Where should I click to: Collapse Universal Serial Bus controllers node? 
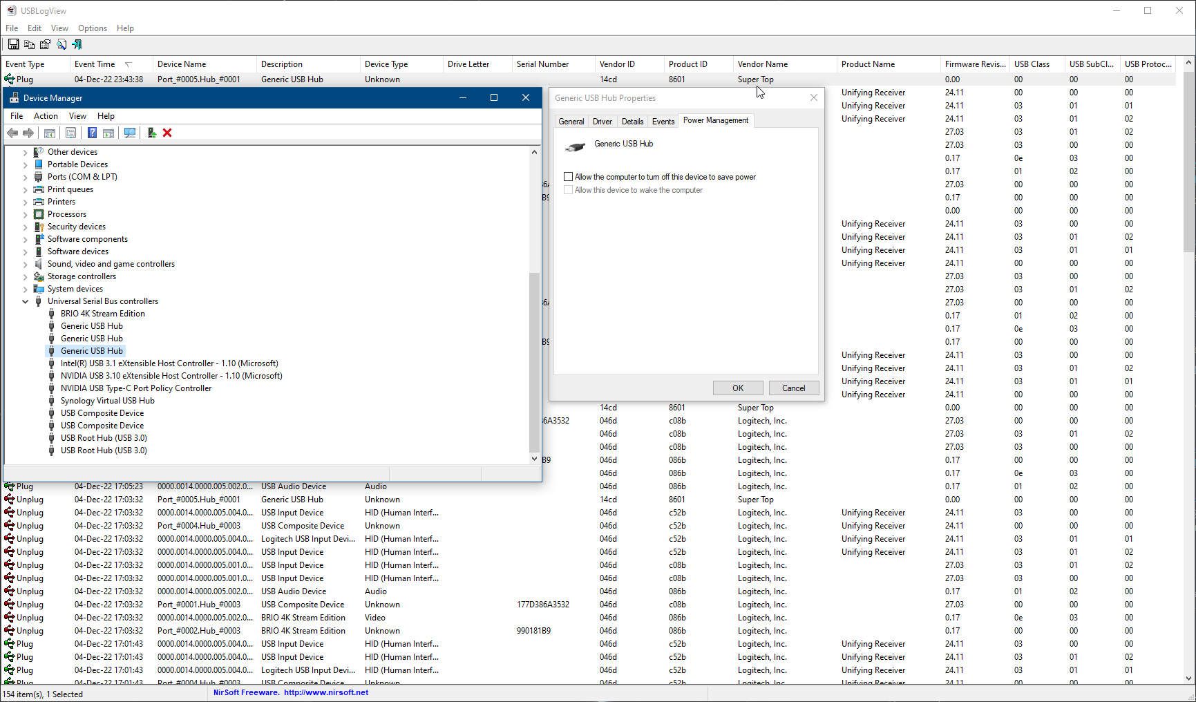[x=26, y=301]
